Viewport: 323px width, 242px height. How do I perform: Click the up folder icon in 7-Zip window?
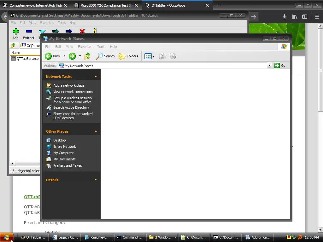pos(13,45)
